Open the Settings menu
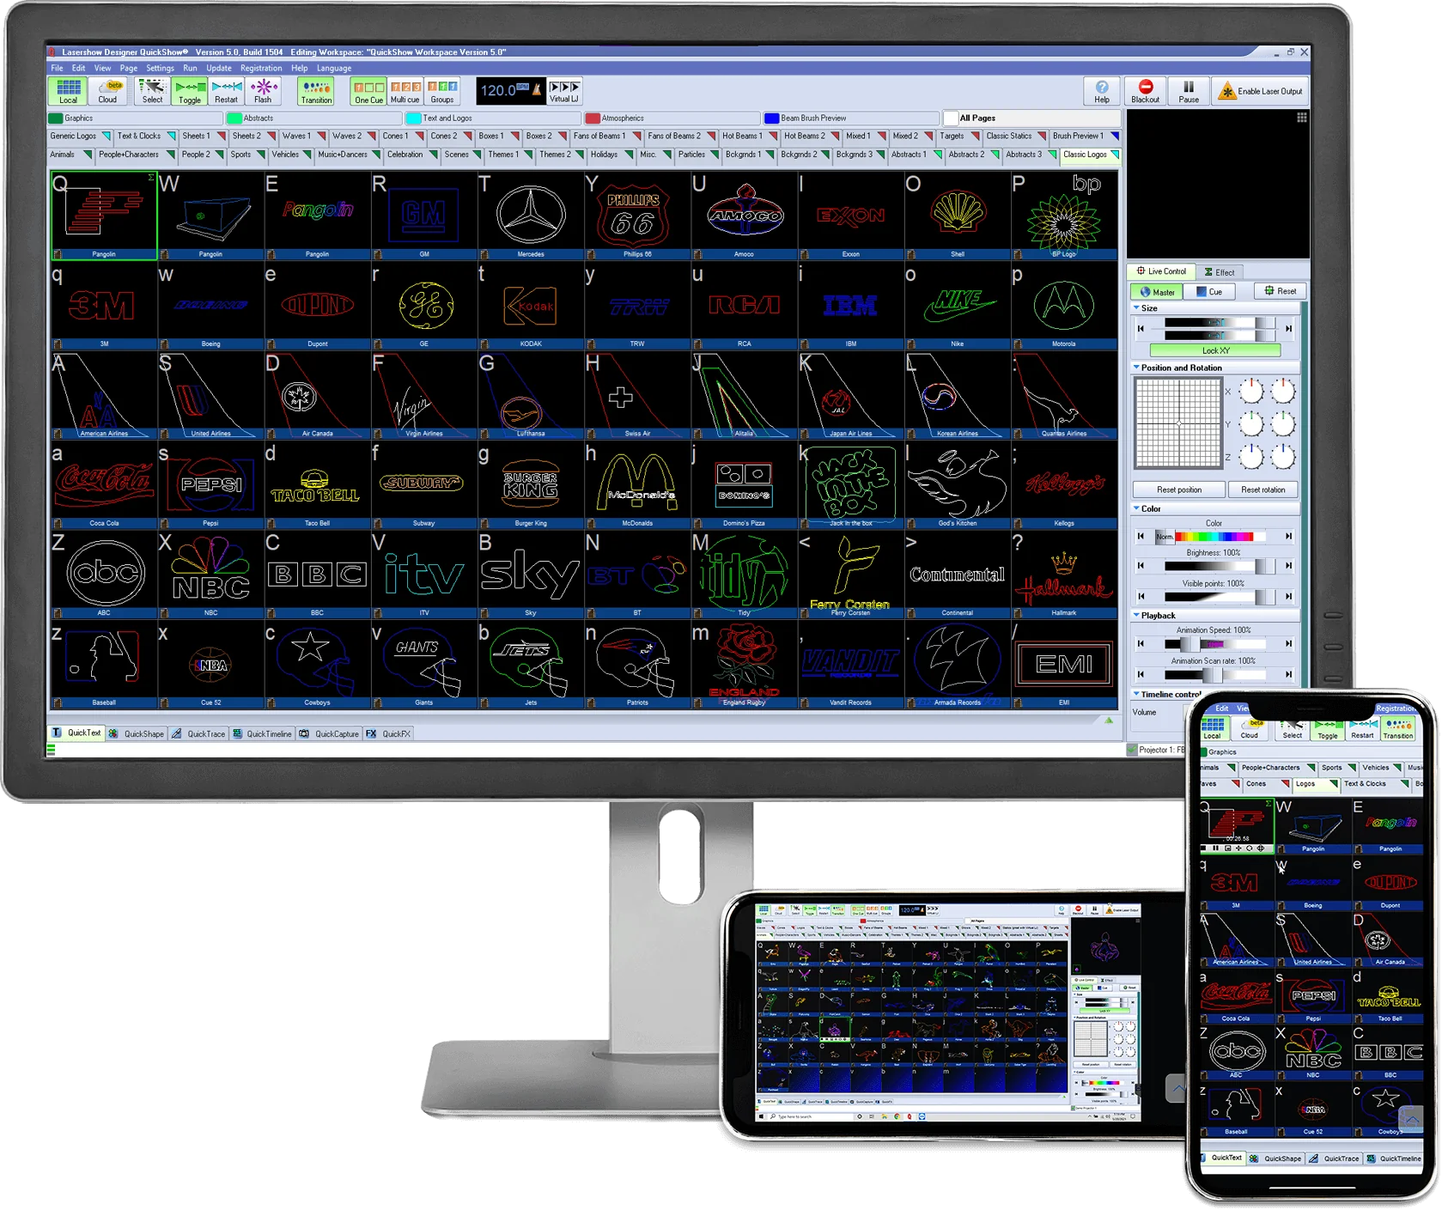The image size is (1442, 1210). pyautogui.click(x=160, y=68)
